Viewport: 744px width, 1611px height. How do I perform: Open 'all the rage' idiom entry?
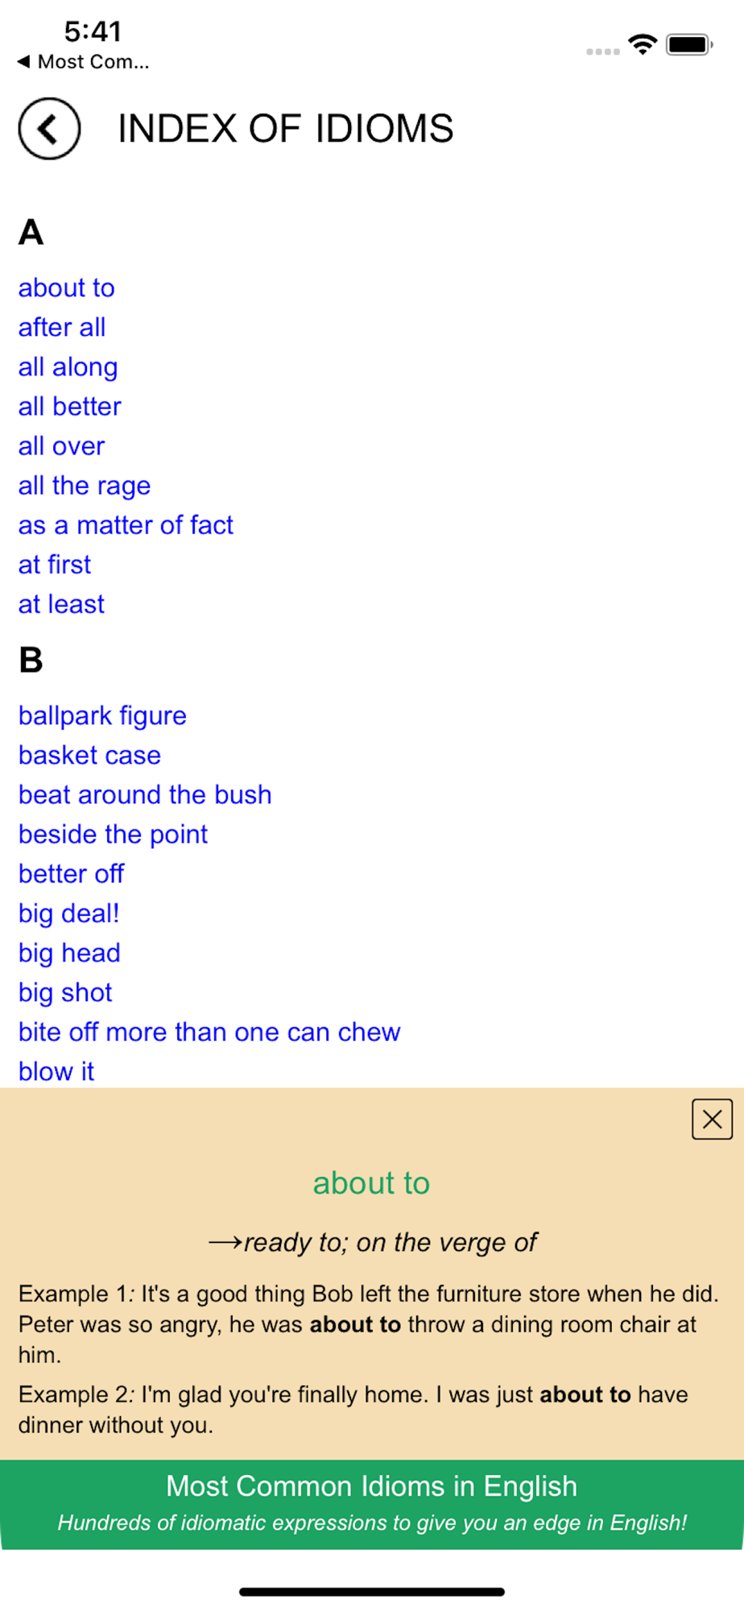coord(85,486)
